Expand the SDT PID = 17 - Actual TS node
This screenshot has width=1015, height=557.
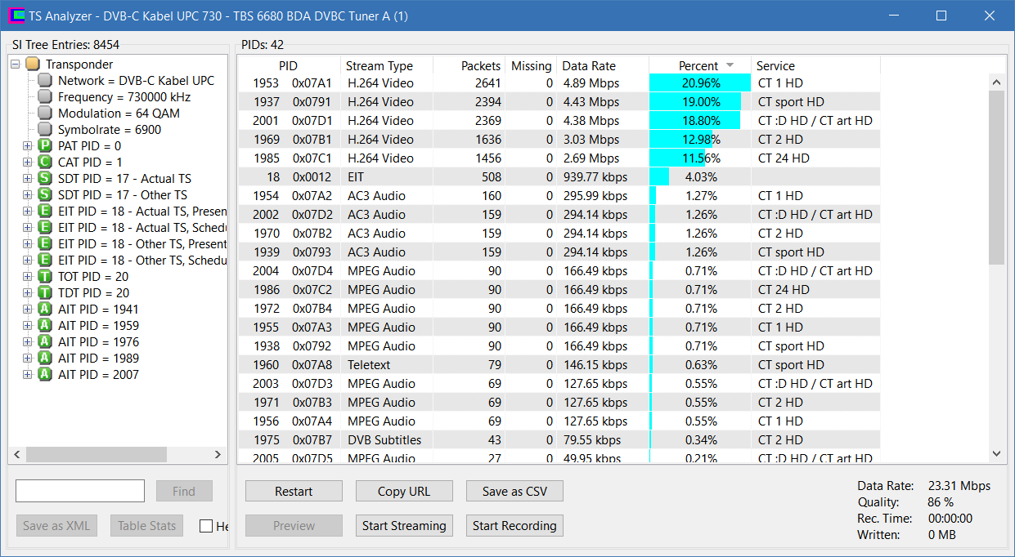[x=28, y=179]
